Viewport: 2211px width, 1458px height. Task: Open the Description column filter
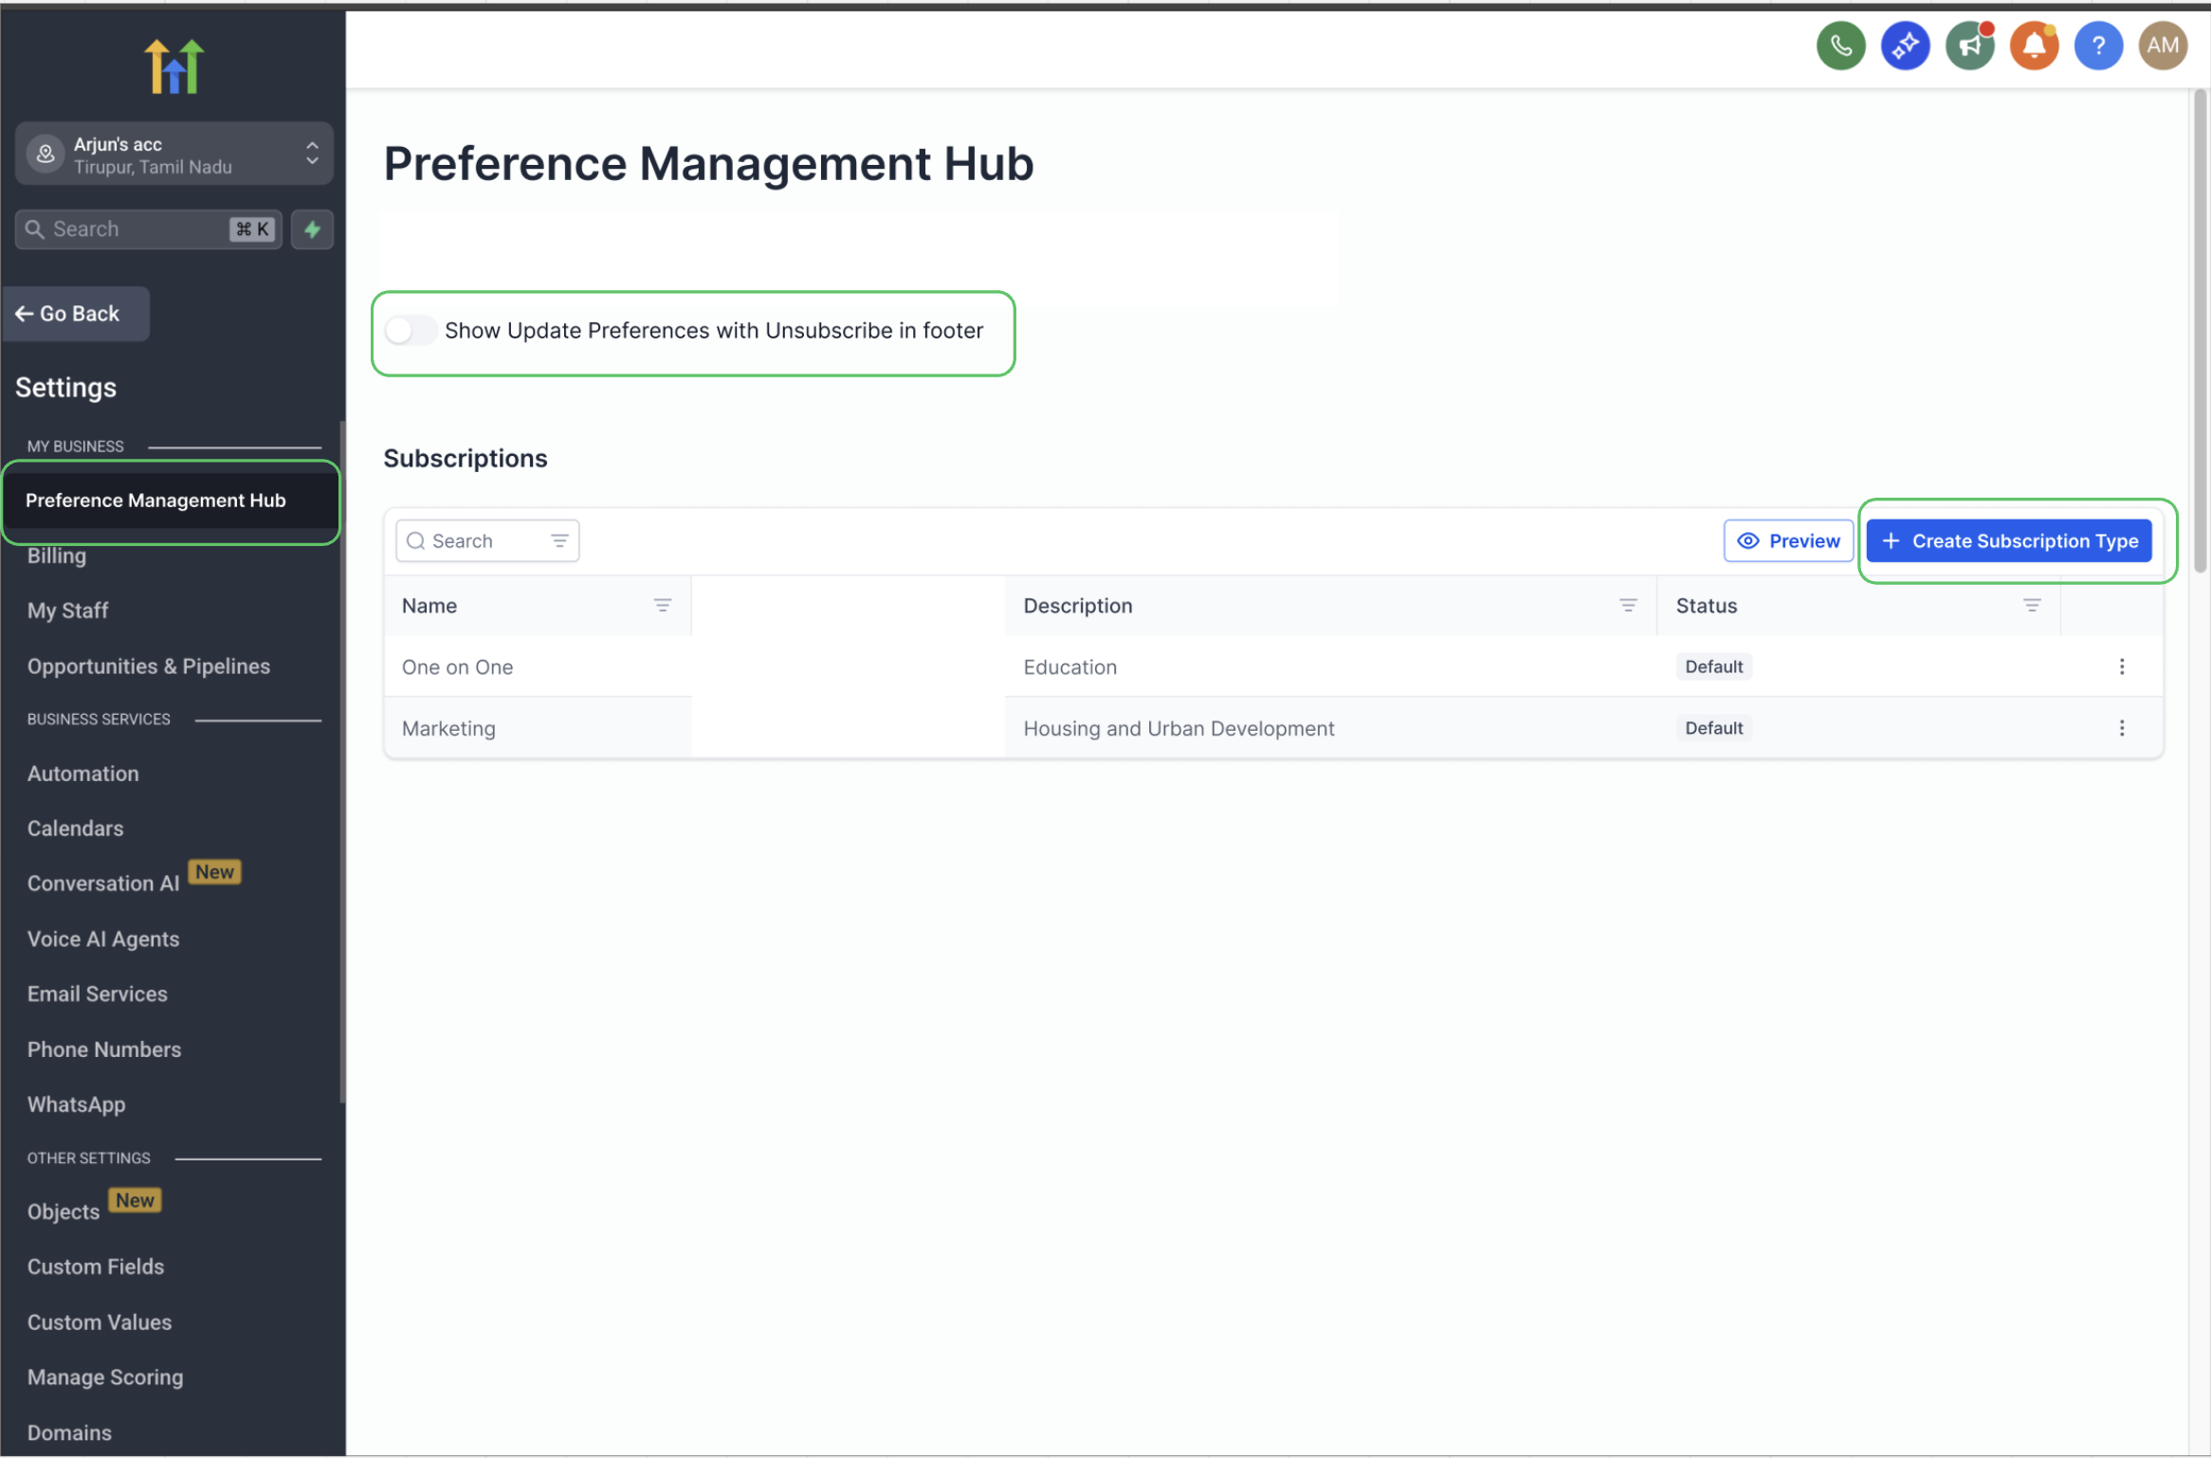click(x=1627, y=606)
